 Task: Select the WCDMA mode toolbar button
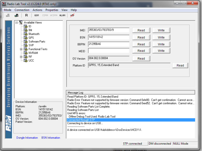[54, 15]
